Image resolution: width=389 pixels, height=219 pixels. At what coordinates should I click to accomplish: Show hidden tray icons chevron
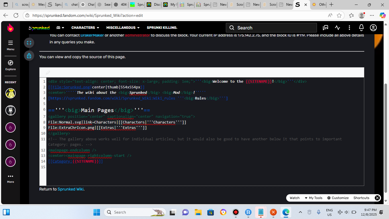click(x=300, y=212)
